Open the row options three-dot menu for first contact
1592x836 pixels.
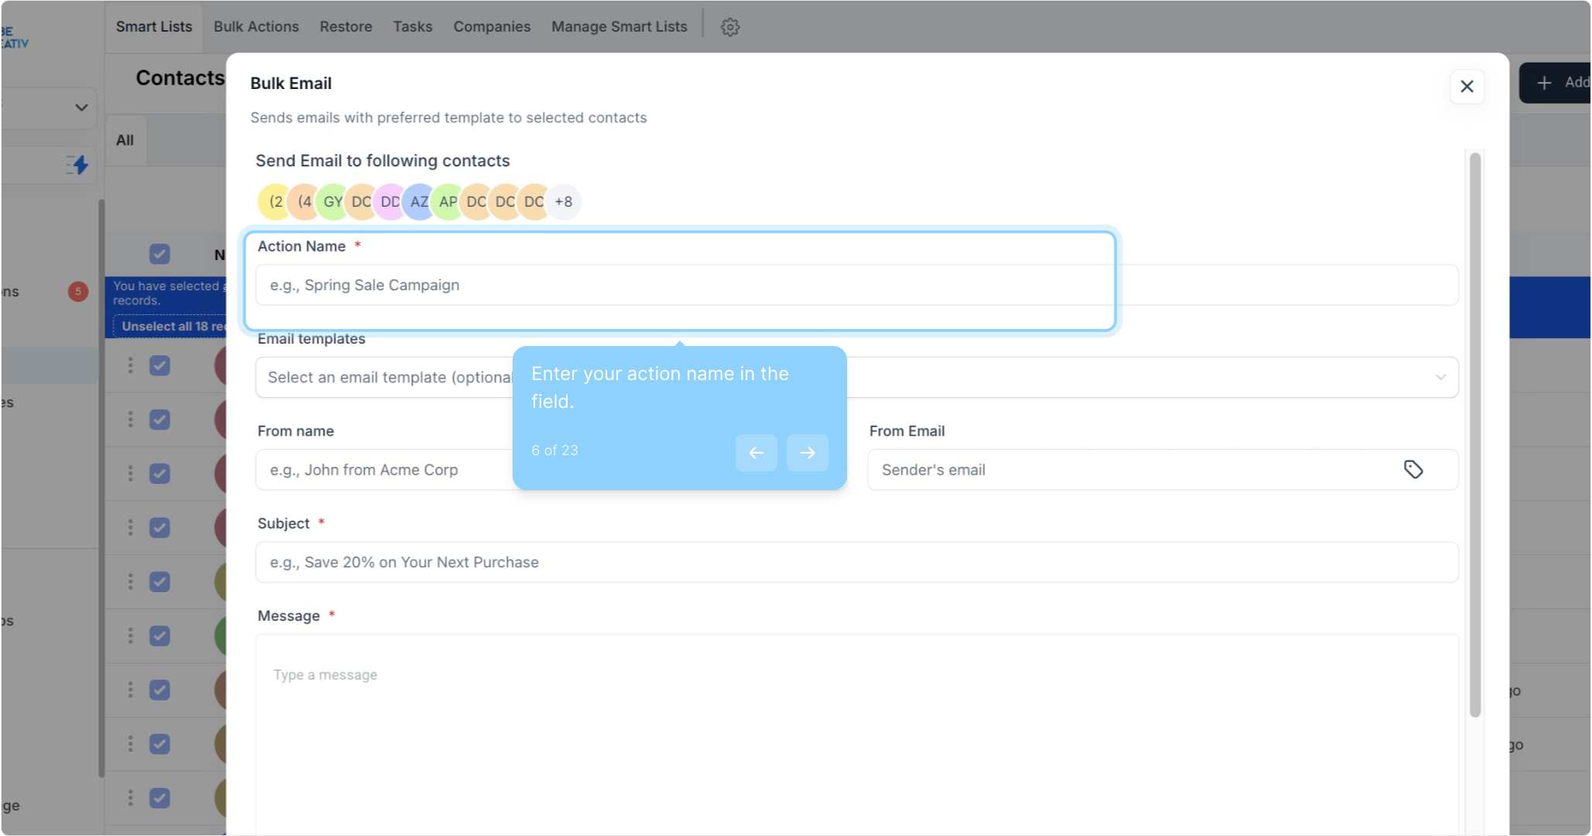point(130,365)
